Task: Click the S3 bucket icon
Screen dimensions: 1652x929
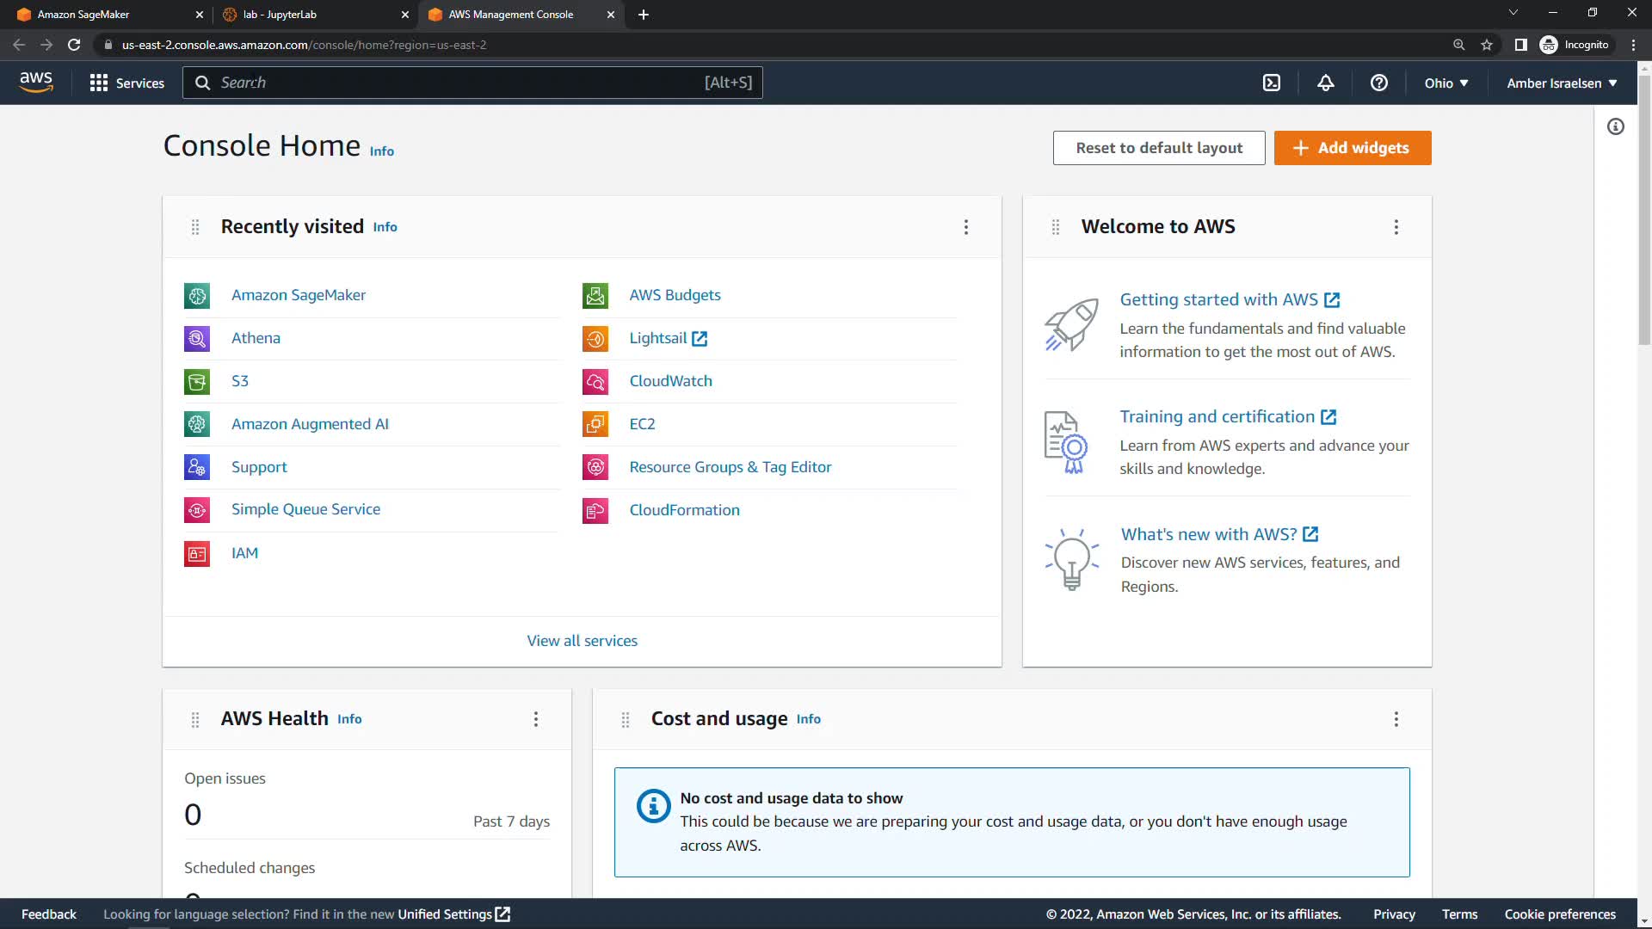Action: pos(197,382)
